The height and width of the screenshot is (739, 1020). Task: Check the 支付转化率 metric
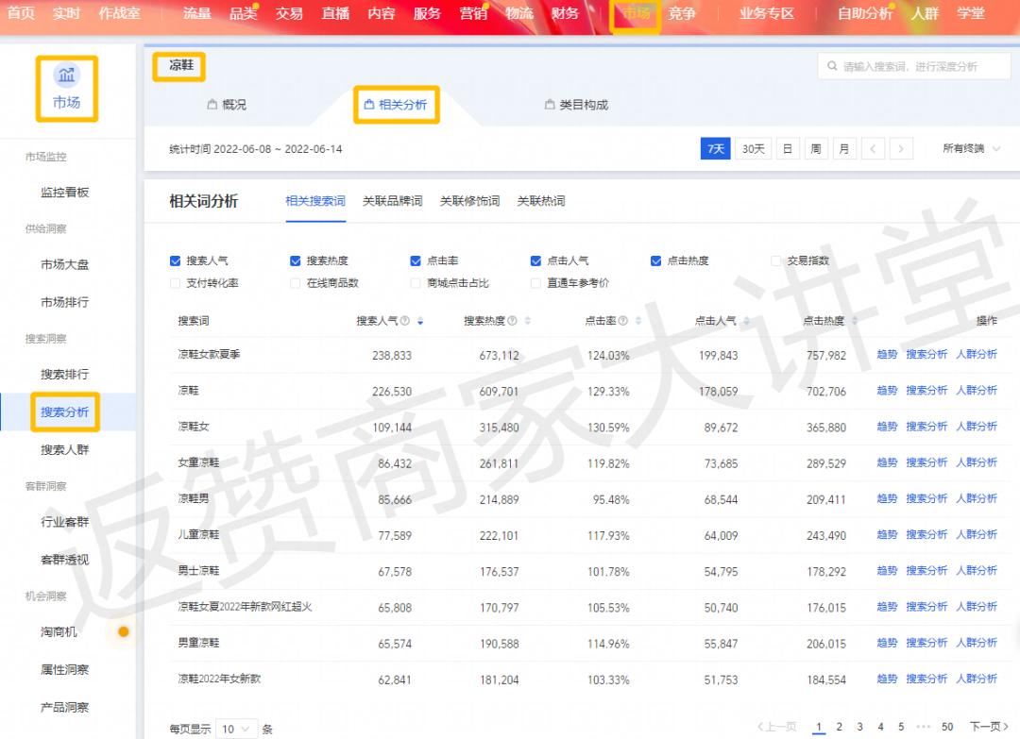(174, 283)
